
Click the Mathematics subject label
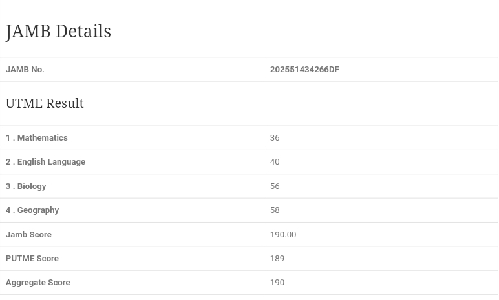click(37, 138)
